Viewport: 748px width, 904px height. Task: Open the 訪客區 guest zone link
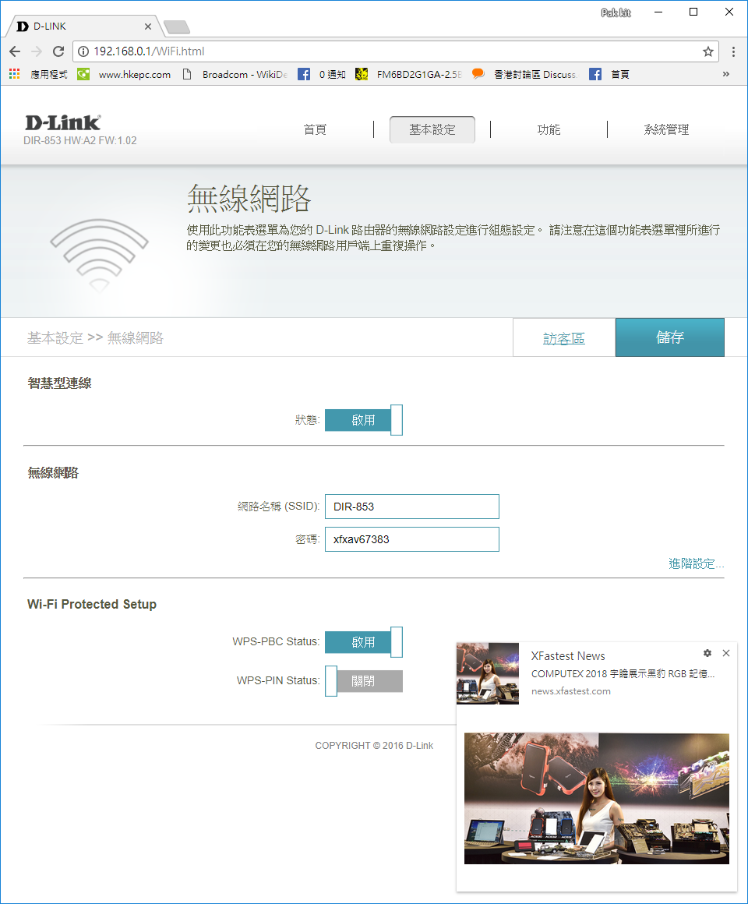click(563, 338)
